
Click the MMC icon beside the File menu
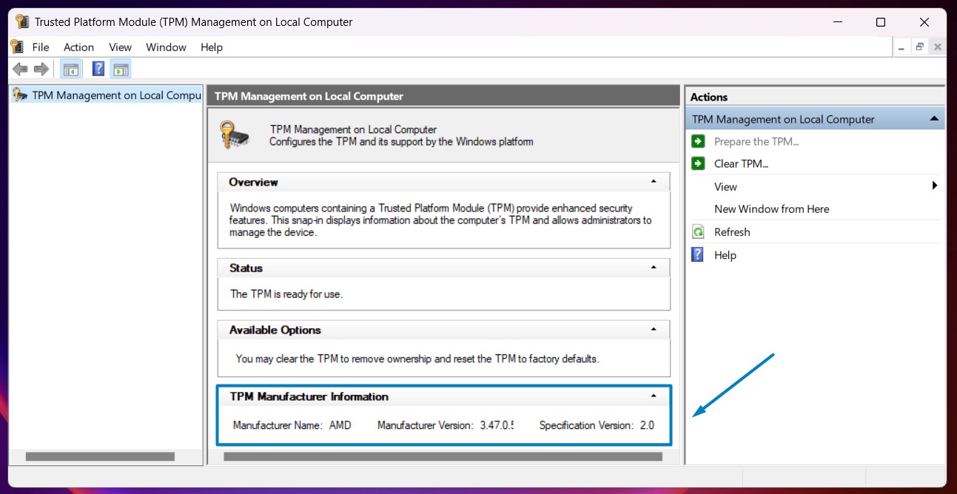[17, 47]
